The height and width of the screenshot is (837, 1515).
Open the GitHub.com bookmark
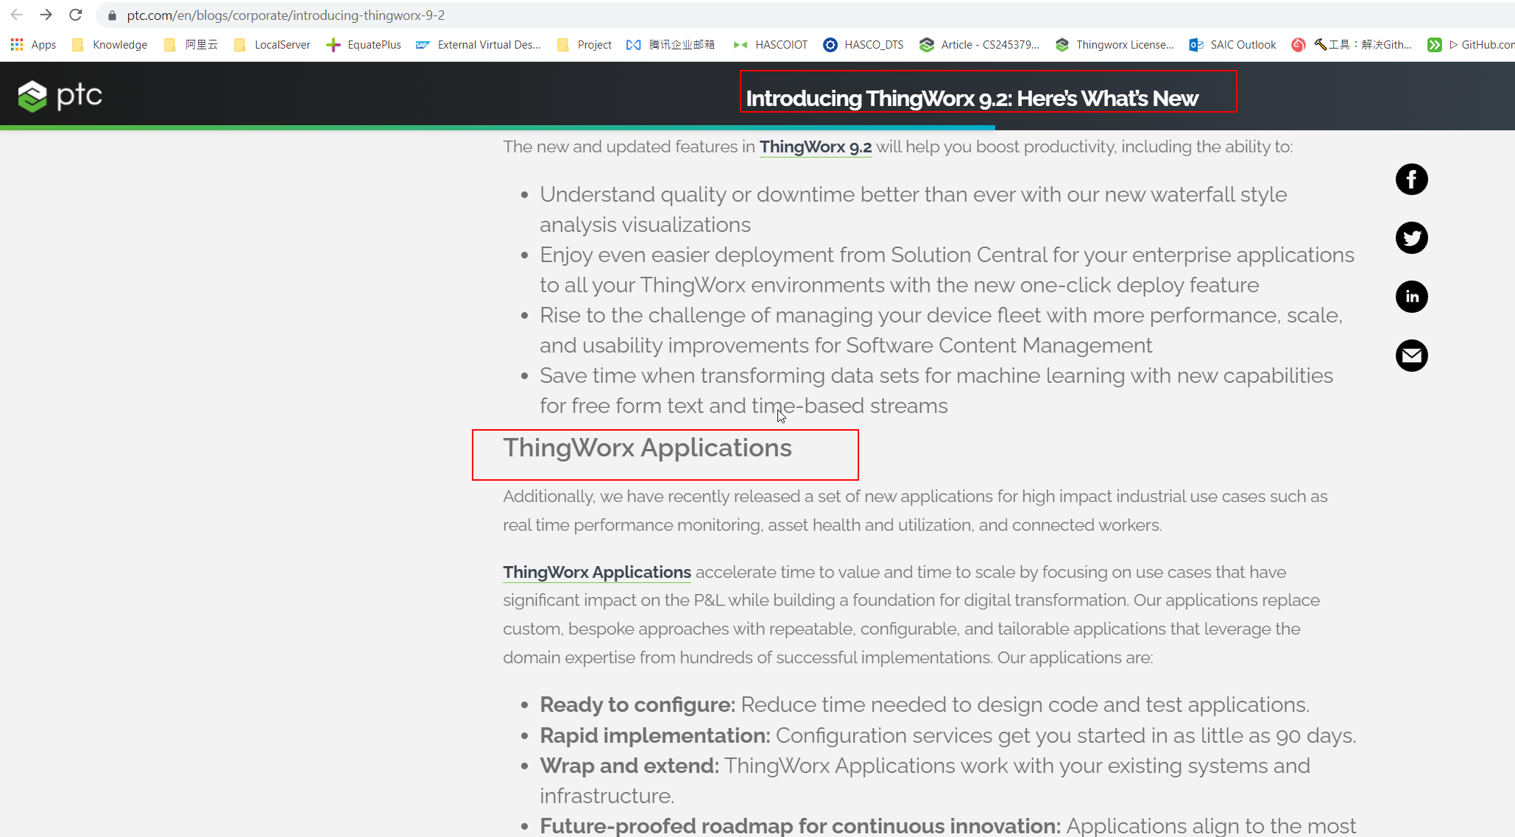pyautogui.click(x=1481, y=44)
